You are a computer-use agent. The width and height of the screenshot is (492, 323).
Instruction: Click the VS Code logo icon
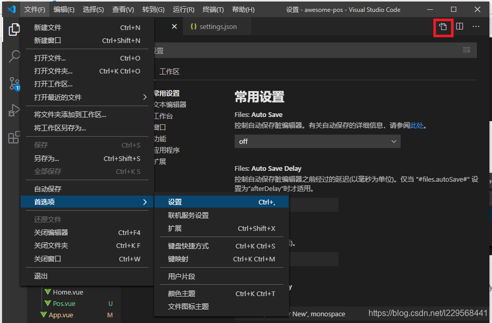11,9
